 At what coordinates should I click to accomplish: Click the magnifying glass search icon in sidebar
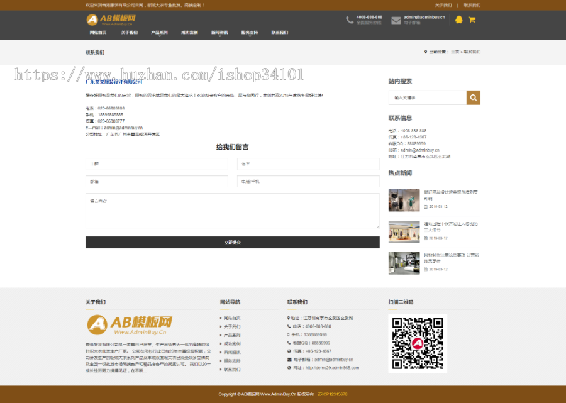473,97
